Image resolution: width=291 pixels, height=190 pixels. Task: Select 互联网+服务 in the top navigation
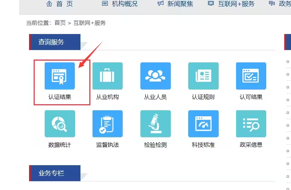tap(231, 4)
